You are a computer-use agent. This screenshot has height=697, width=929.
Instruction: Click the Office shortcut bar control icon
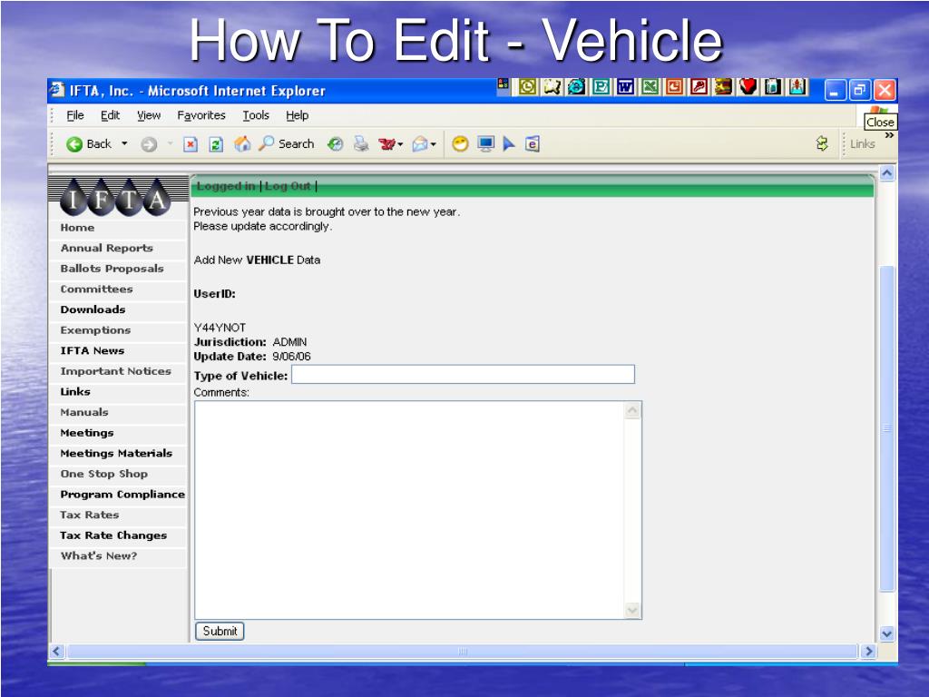click(x=503, y=85)
